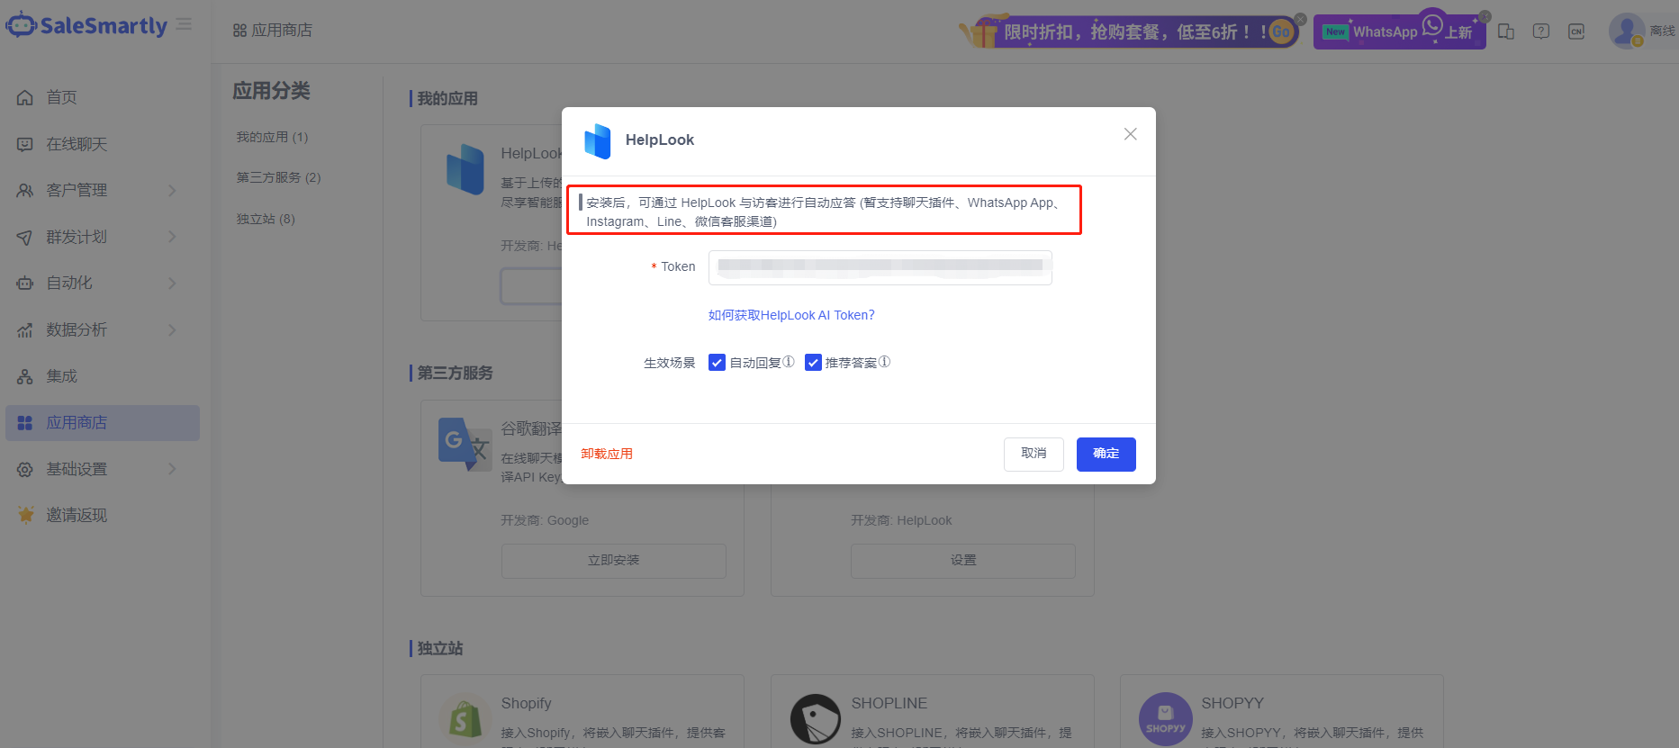Show the 自动回复 info tooltip icon
This screenshot has width=1679, height=748.
[789, 362]
